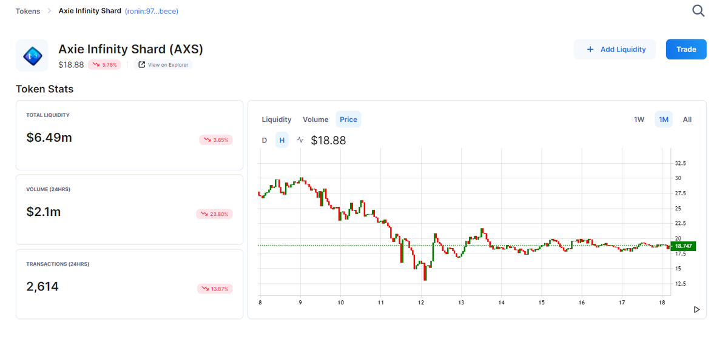
Task: Open the search magnifier icon
Action: 698,10
